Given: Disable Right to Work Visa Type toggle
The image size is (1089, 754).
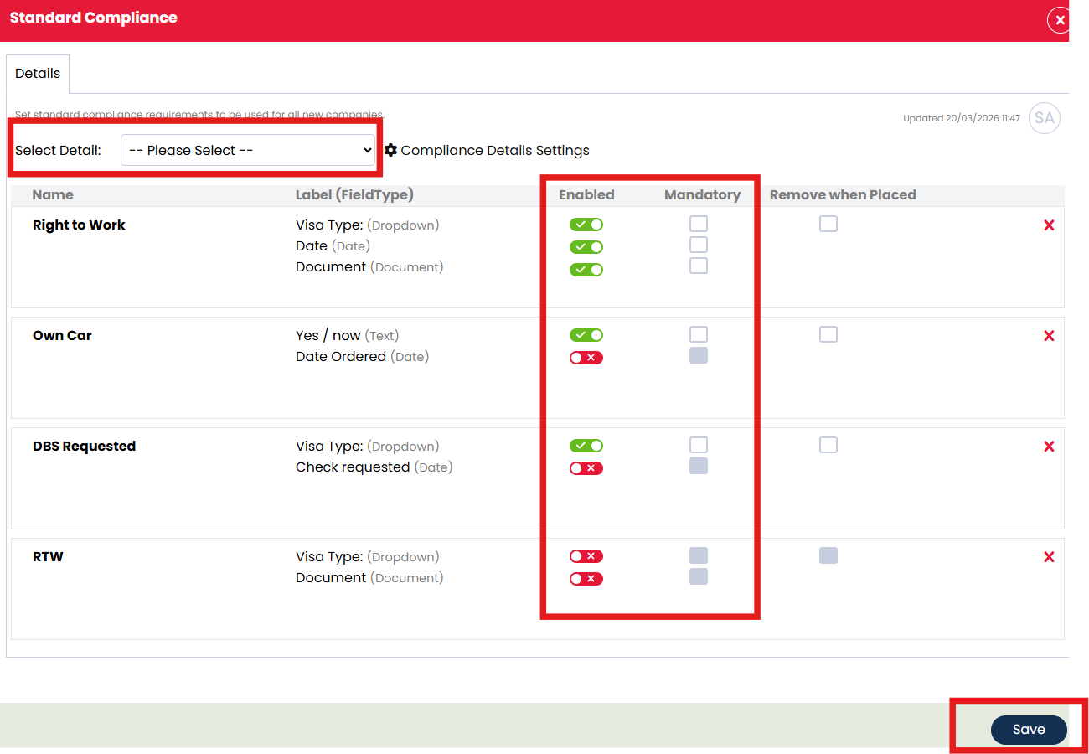Looking at the screenshot, I should point(586,225).
